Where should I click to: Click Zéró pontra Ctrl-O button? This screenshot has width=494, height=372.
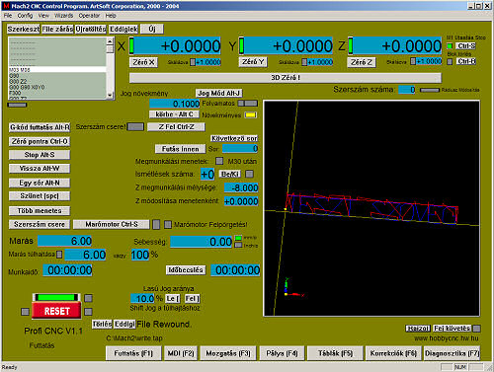[x=40, y=141]
